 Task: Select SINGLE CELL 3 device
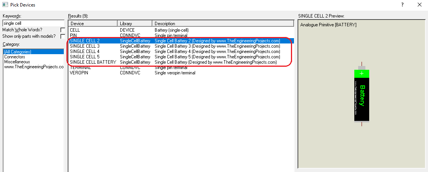click(85, 46)
